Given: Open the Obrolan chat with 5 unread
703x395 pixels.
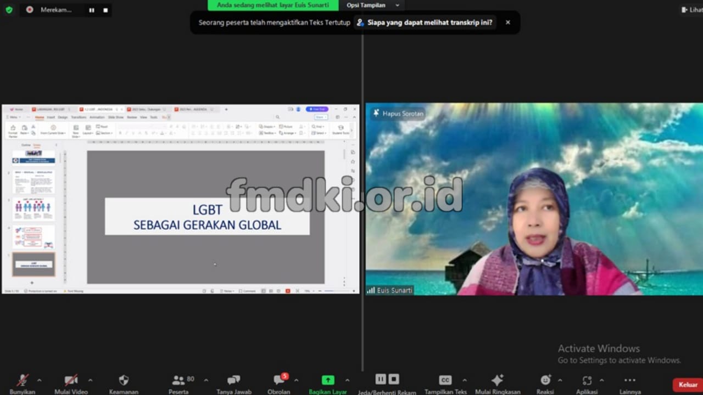Looking at the screenshot, I should (279, 380).
